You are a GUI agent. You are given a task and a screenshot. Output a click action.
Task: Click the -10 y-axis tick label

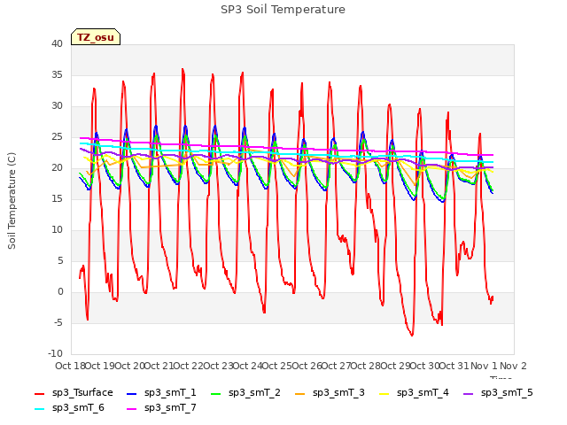(x=55, y=354)
